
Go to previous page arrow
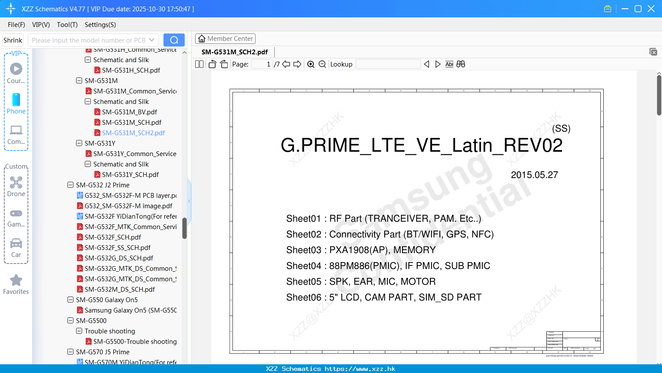pos(286,64)
